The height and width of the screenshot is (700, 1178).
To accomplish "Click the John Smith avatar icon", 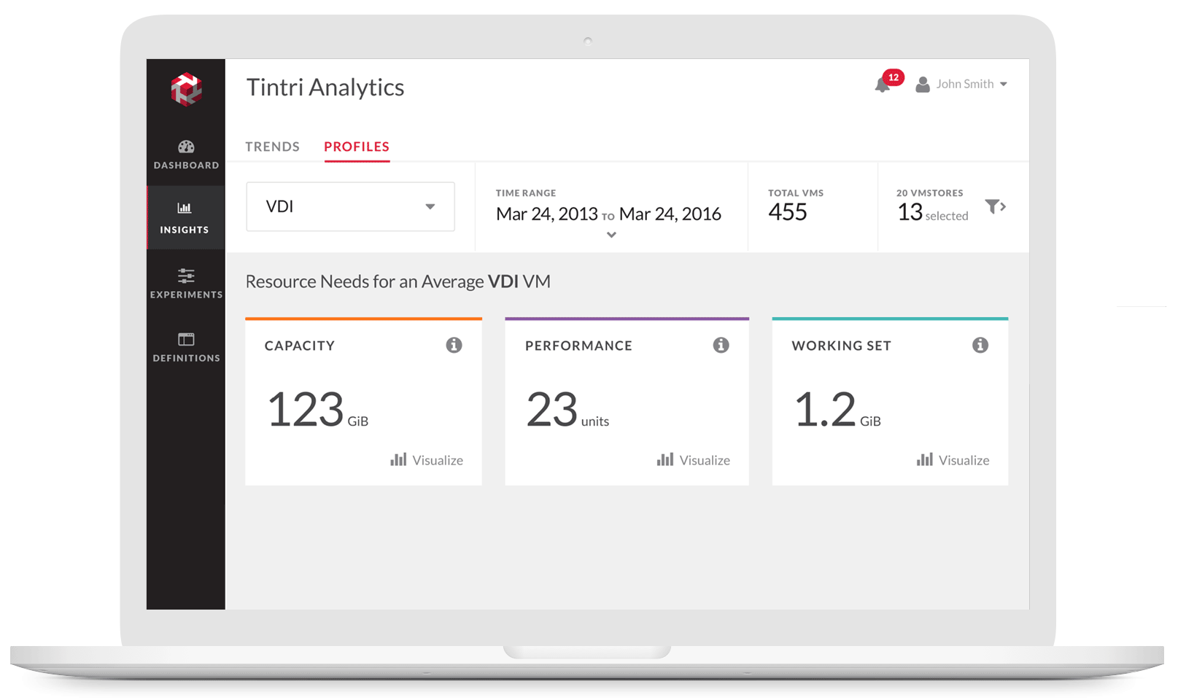I will coord(923,85).
